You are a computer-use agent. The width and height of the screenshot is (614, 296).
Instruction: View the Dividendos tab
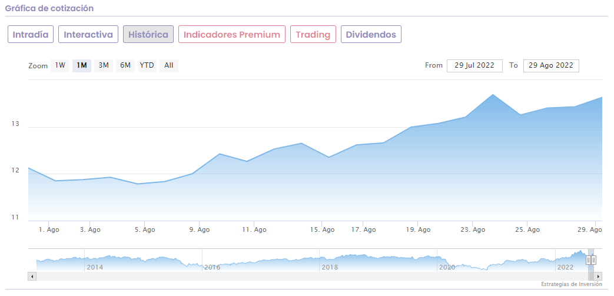(371, 34)
